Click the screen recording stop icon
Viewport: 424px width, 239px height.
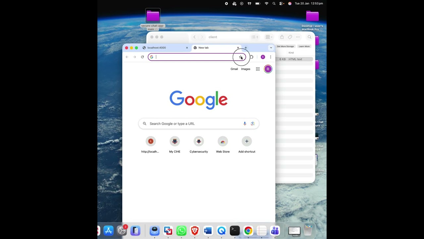227,3
